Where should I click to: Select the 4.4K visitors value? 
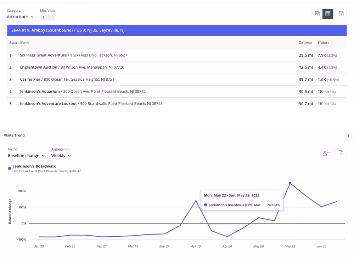(322, 67)
